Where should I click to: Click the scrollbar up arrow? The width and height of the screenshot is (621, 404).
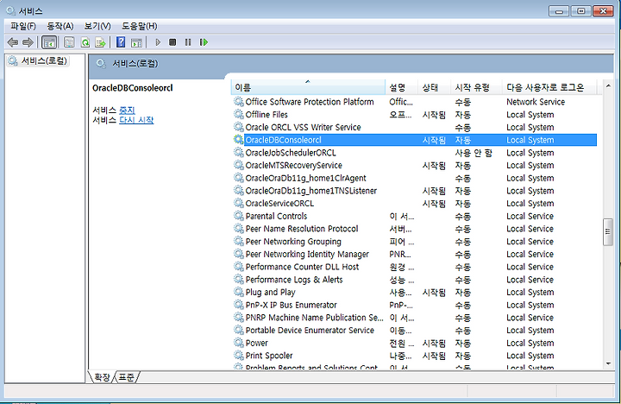pyautogui.click(x=608, y=86)
